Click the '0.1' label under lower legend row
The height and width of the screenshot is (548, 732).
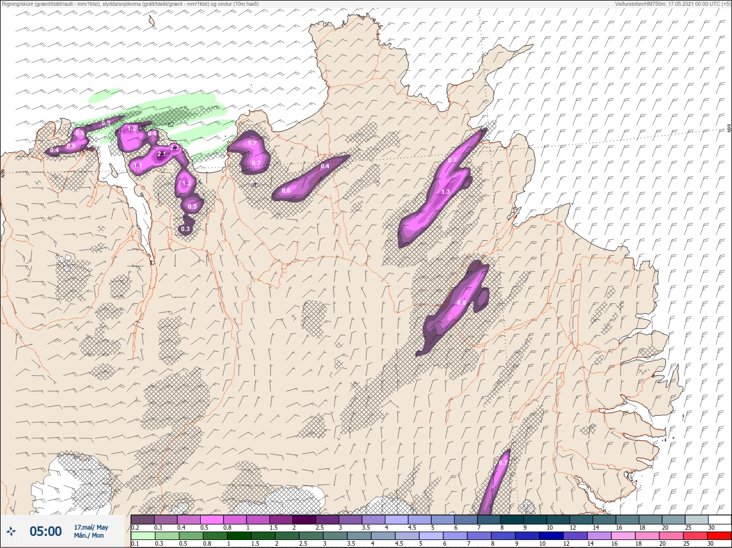click(135, 543)
